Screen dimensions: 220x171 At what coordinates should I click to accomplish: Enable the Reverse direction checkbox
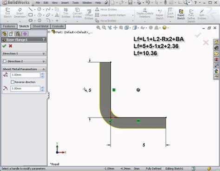[x=13, y=82]
